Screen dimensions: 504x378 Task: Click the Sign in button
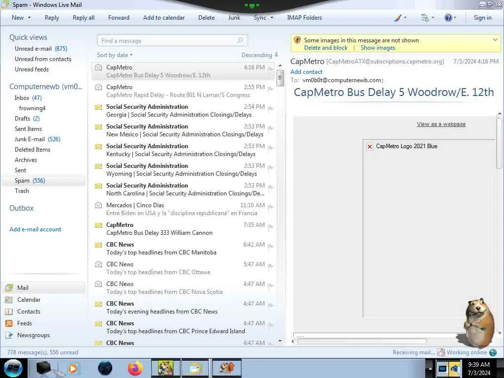[x=482, y=18]
